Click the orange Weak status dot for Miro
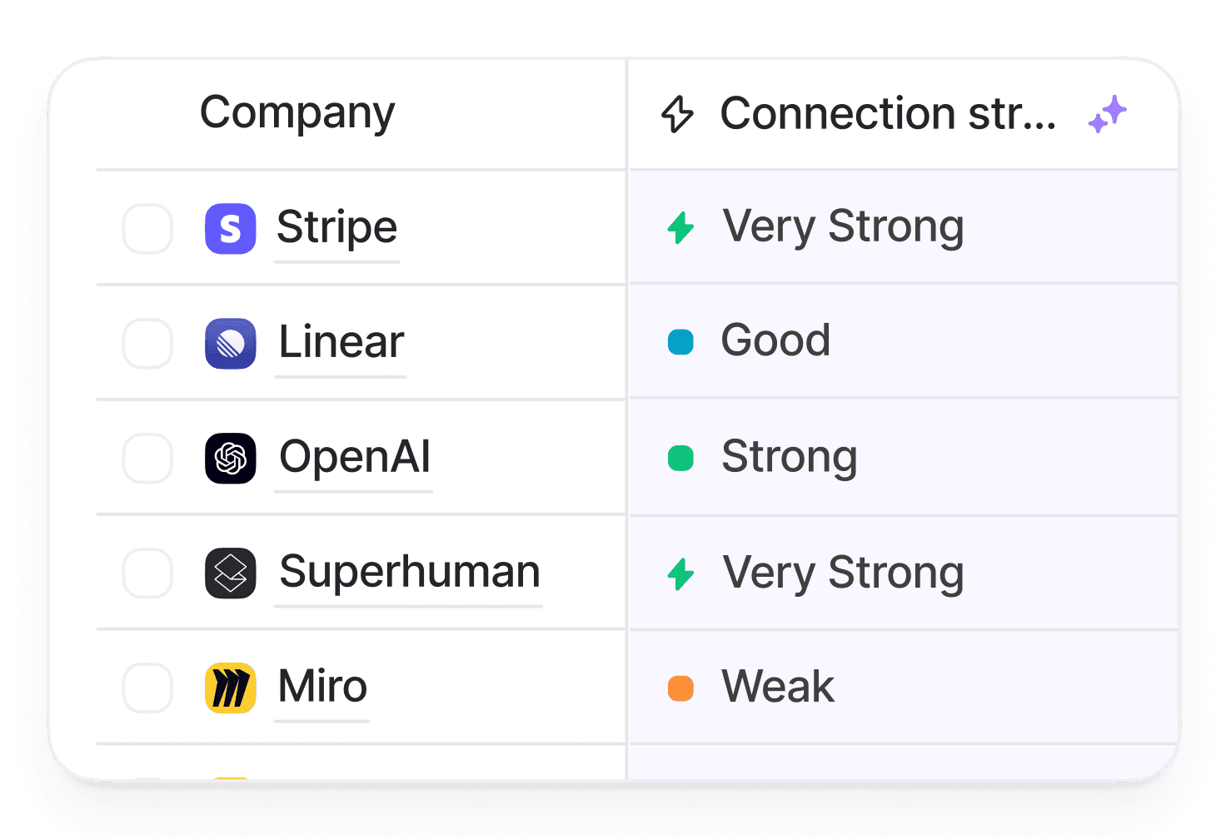Screen dimensions: 1226x839 coord(680,688)
